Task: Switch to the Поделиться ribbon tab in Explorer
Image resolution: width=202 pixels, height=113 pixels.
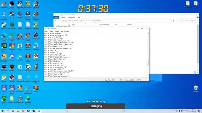Action: [x=72, y=18]
